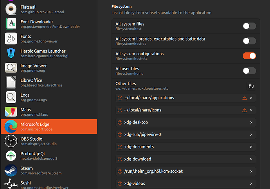Click the Microsoft Edge logo icon
The height and width of the screenshot is (189, 270).
tap(11, 127)
